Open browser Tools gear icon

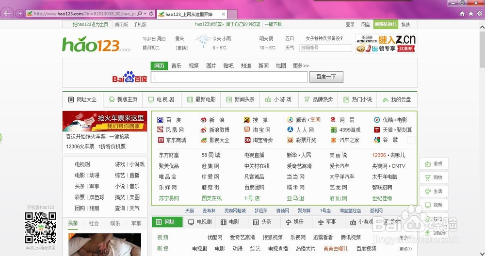point(480,14)
